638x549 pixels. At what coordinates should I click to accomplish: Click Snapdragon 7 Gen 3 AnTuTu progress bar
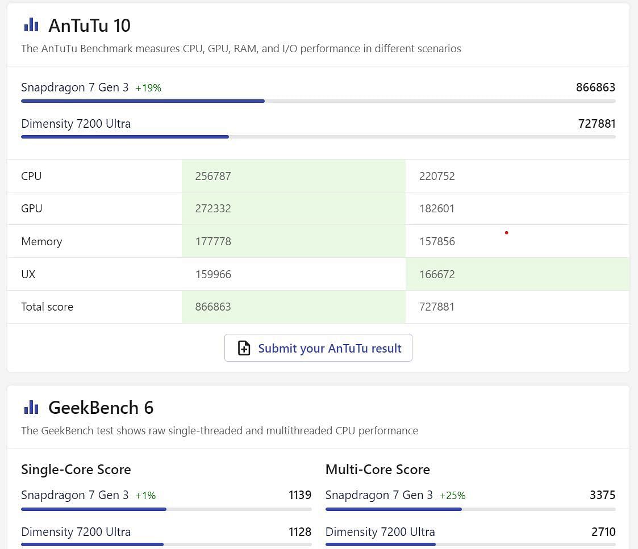click(143, 101)
